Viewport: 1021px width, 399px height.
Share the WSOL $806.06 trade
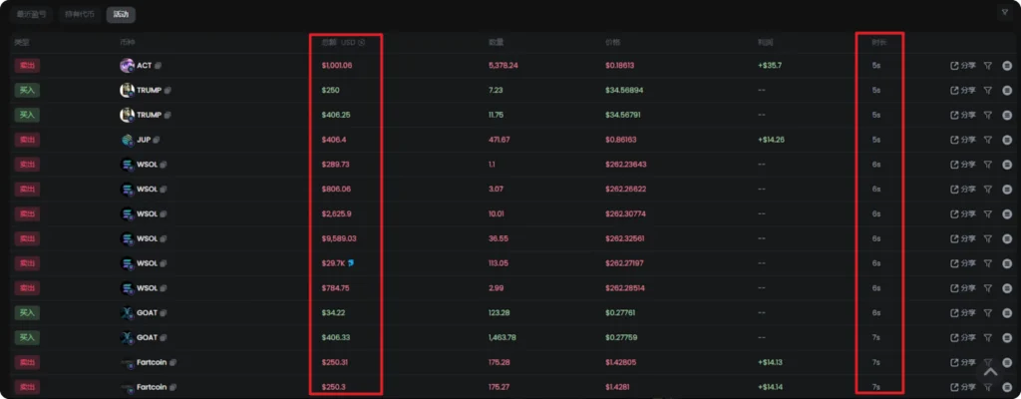click(963, 190)
